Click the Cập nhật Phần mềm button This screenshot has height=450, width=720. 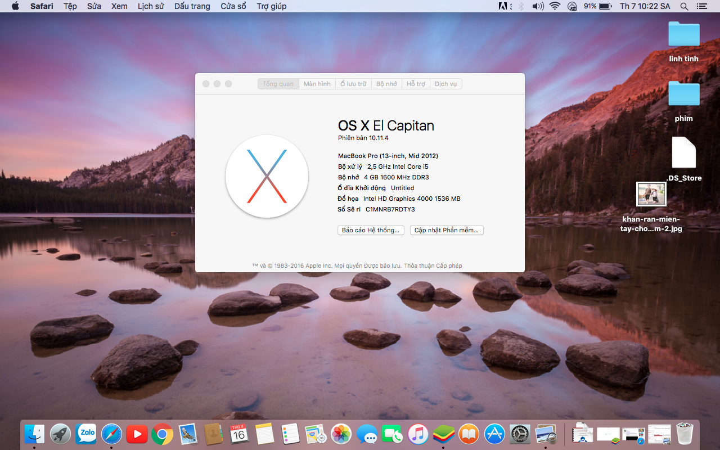[x=447, y=230]
